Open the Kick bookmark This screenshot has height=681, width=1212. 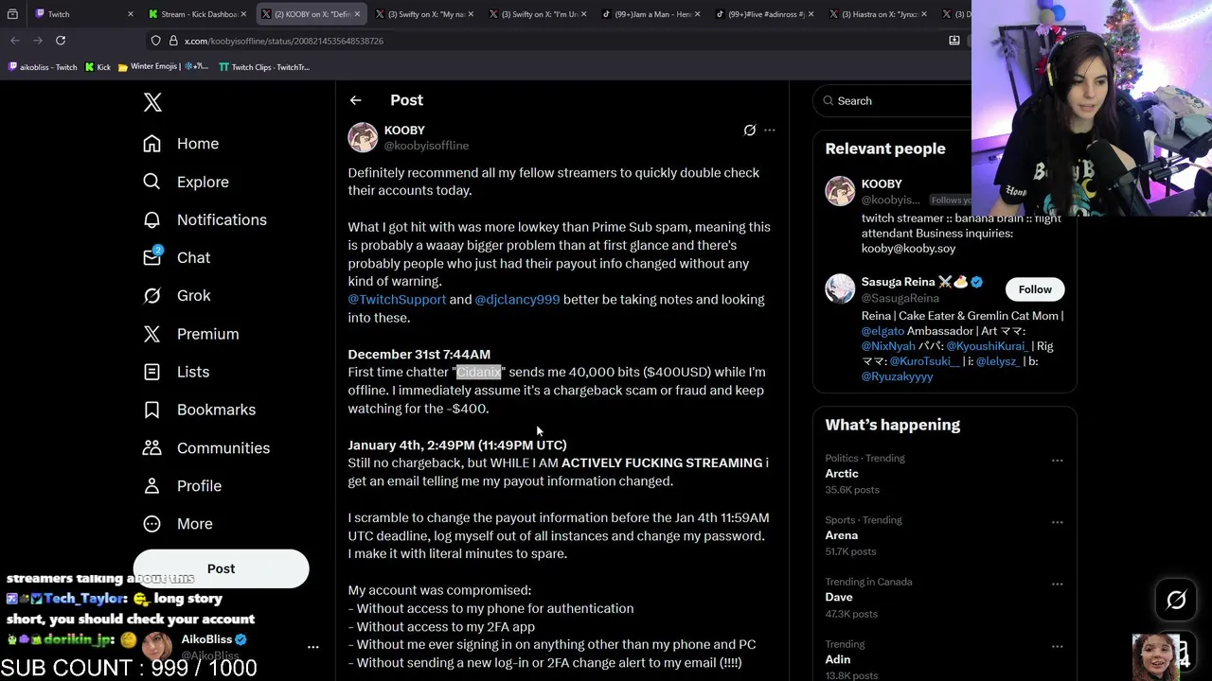[x=98, y=67]
